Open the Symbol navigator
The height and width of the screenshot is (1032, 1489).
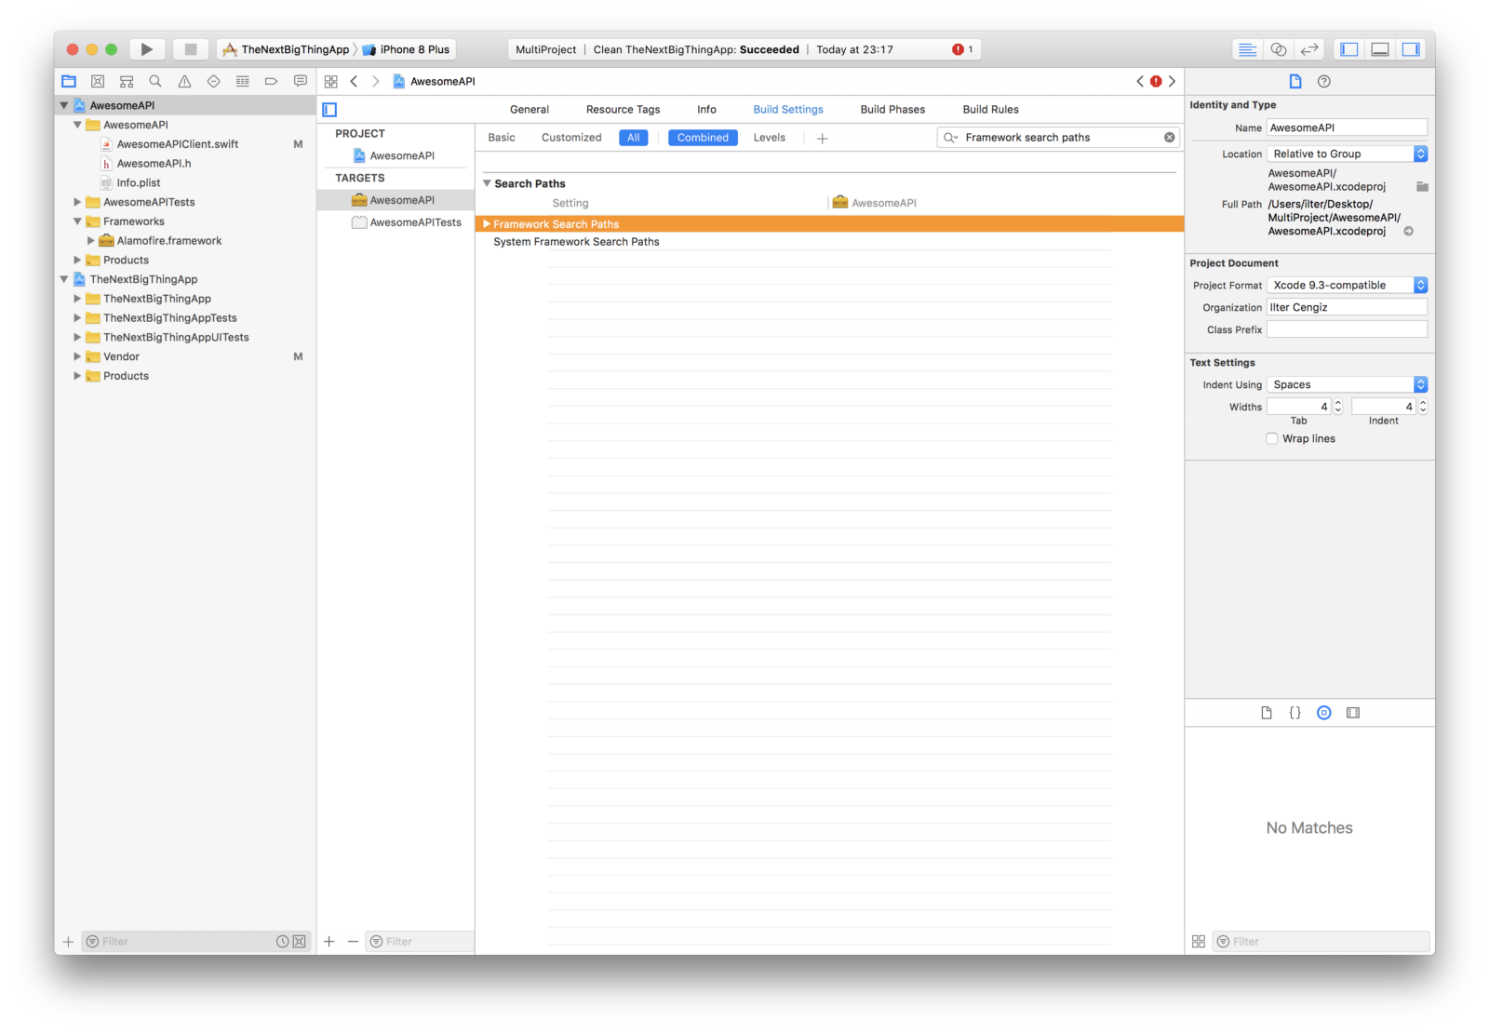tap(127, 81)
